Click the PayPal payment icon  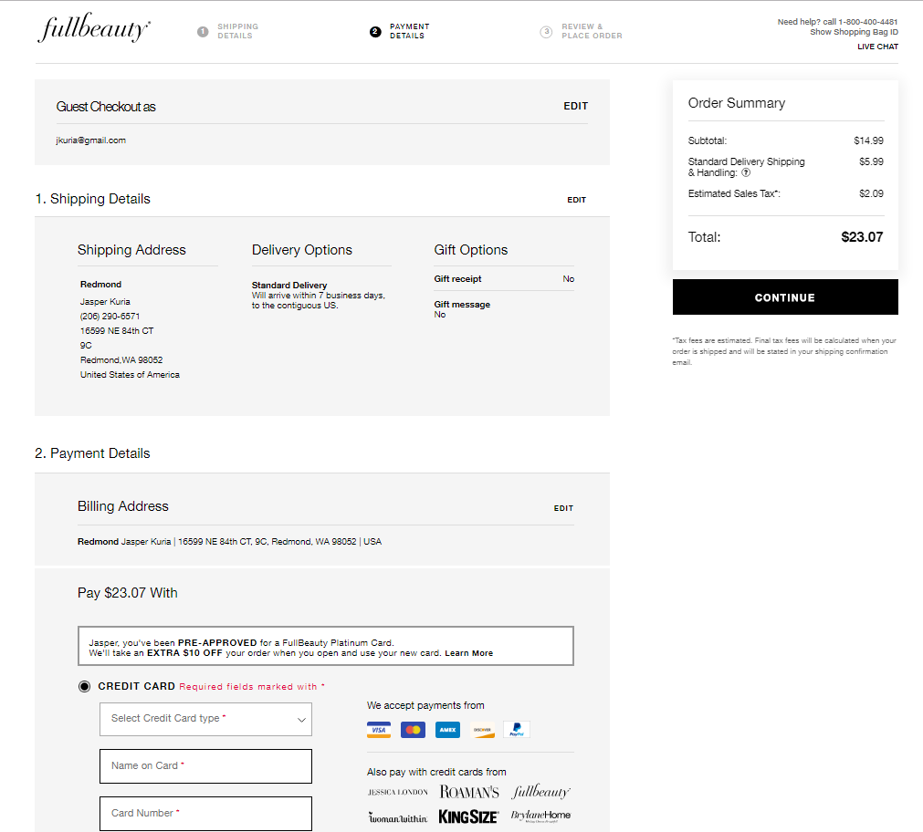tap(516, 730)
